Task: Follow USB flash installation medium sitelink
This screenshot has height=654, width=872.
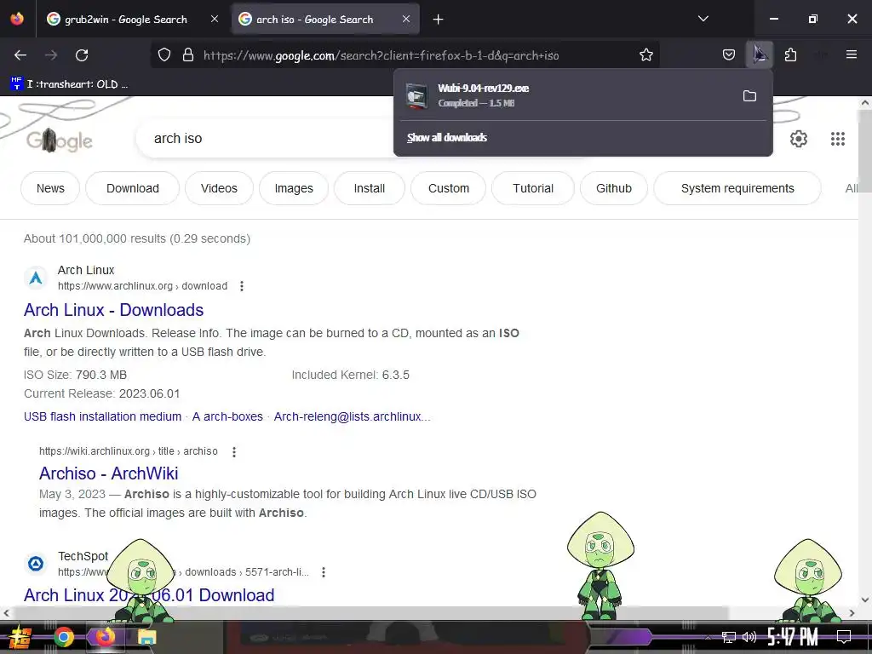Action: (103, 416)
